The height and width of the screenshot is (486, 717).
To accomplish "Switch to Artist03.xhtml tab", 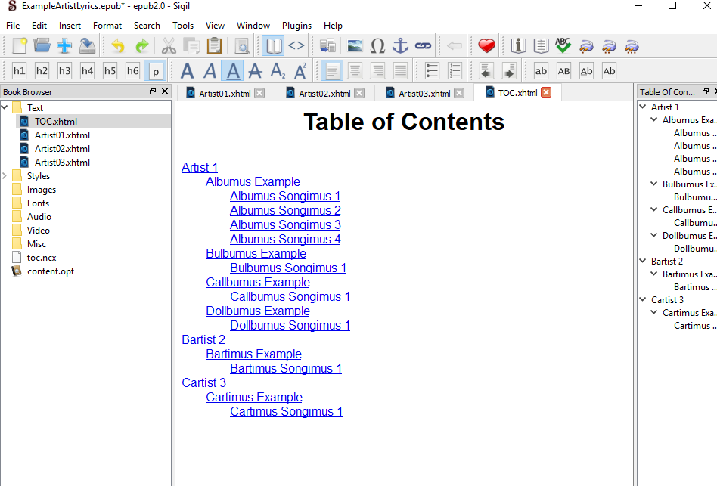I will coord(424,93).
